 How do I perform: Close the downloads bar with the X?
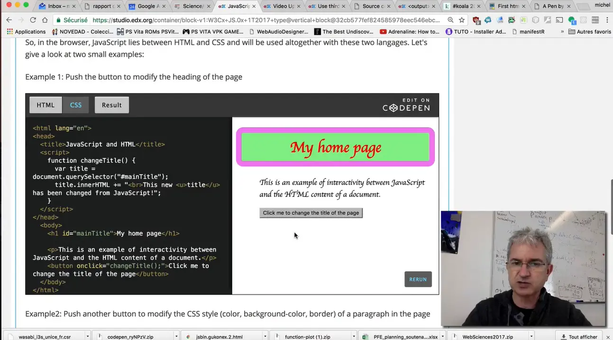(608, 337)
